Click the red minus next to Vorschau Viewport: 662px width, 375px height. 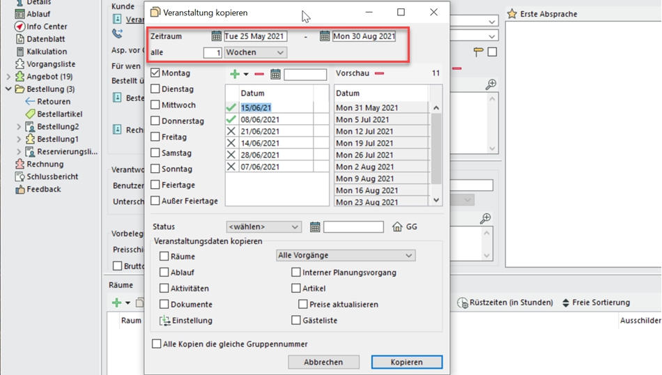379,73
